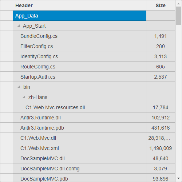The width and height of the screenshot is (182, 182).
Task: Click row header beside Antlr3.Runtime.dll
Action: coord(7,118)
